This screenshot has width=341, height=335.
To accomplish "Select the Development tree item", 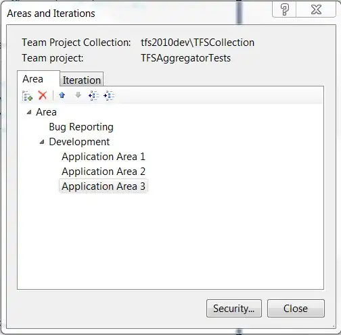I will pos(79,142).
